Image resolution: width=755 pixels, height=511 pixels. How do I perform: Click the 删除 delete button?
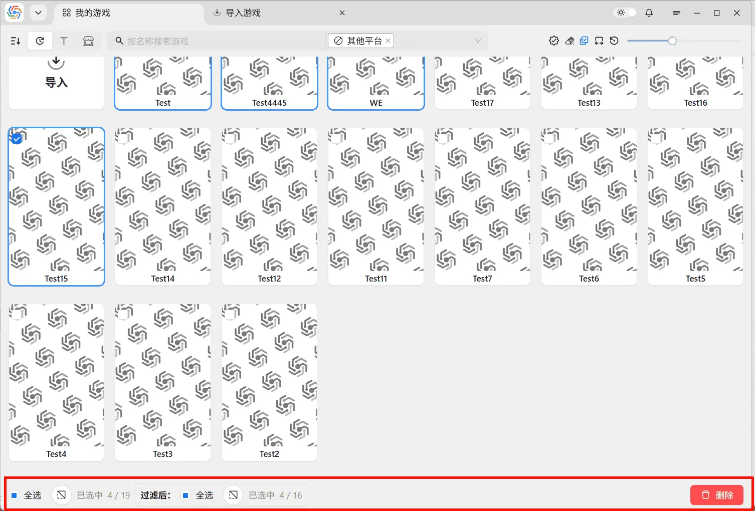(717, 495)
